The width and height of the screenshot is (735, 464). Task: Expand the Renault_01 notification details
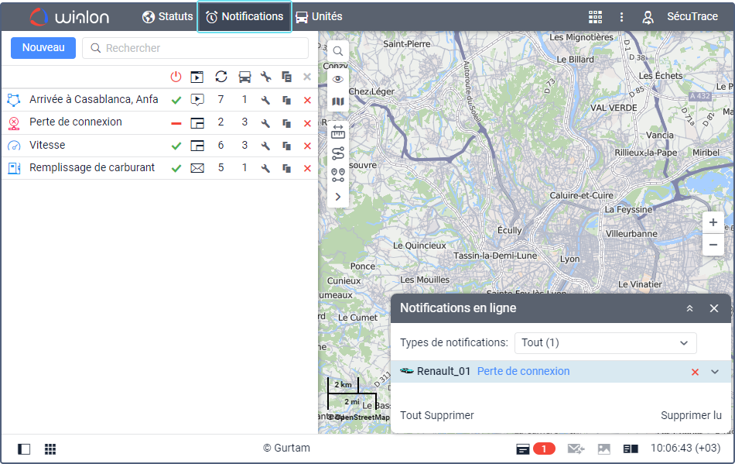click(x=714, y=372)
